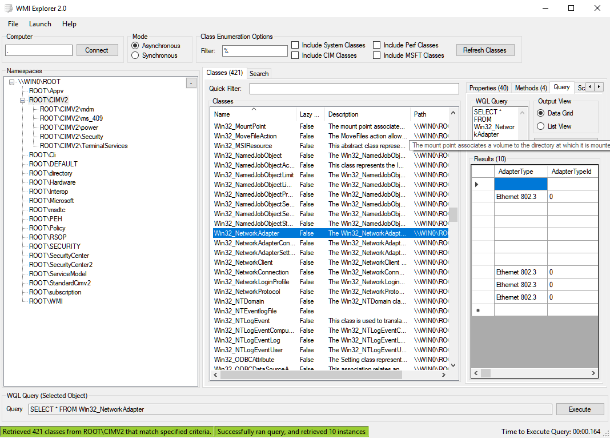Viewport: 610px width, 438px height.
Task: Click the results grid horizontal scrollbar thumb
Action: click(x=486, y=373)
